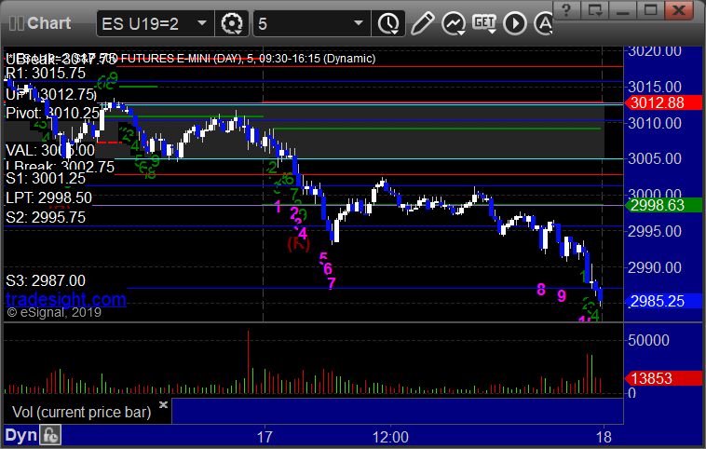Open the GET tools menu
Viewport: 706px width, 449px height.
coord(484,23)
